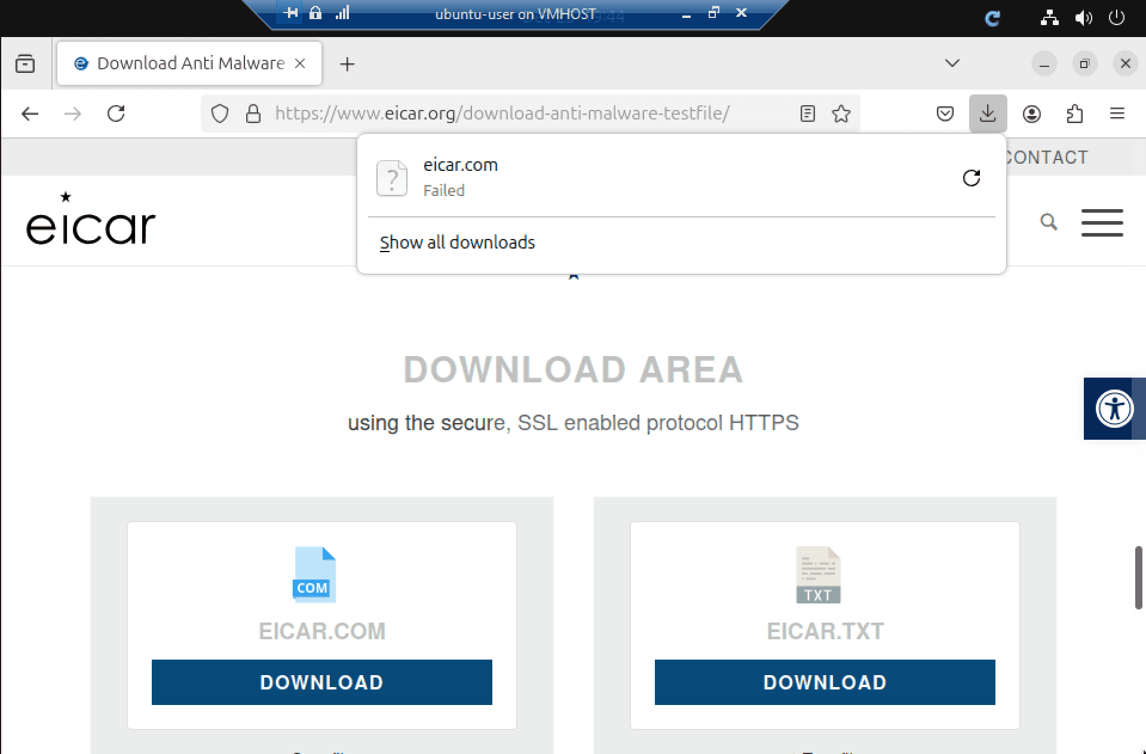Bookmark this page with the star icon
1146x754 pixels.
point(841,114)
